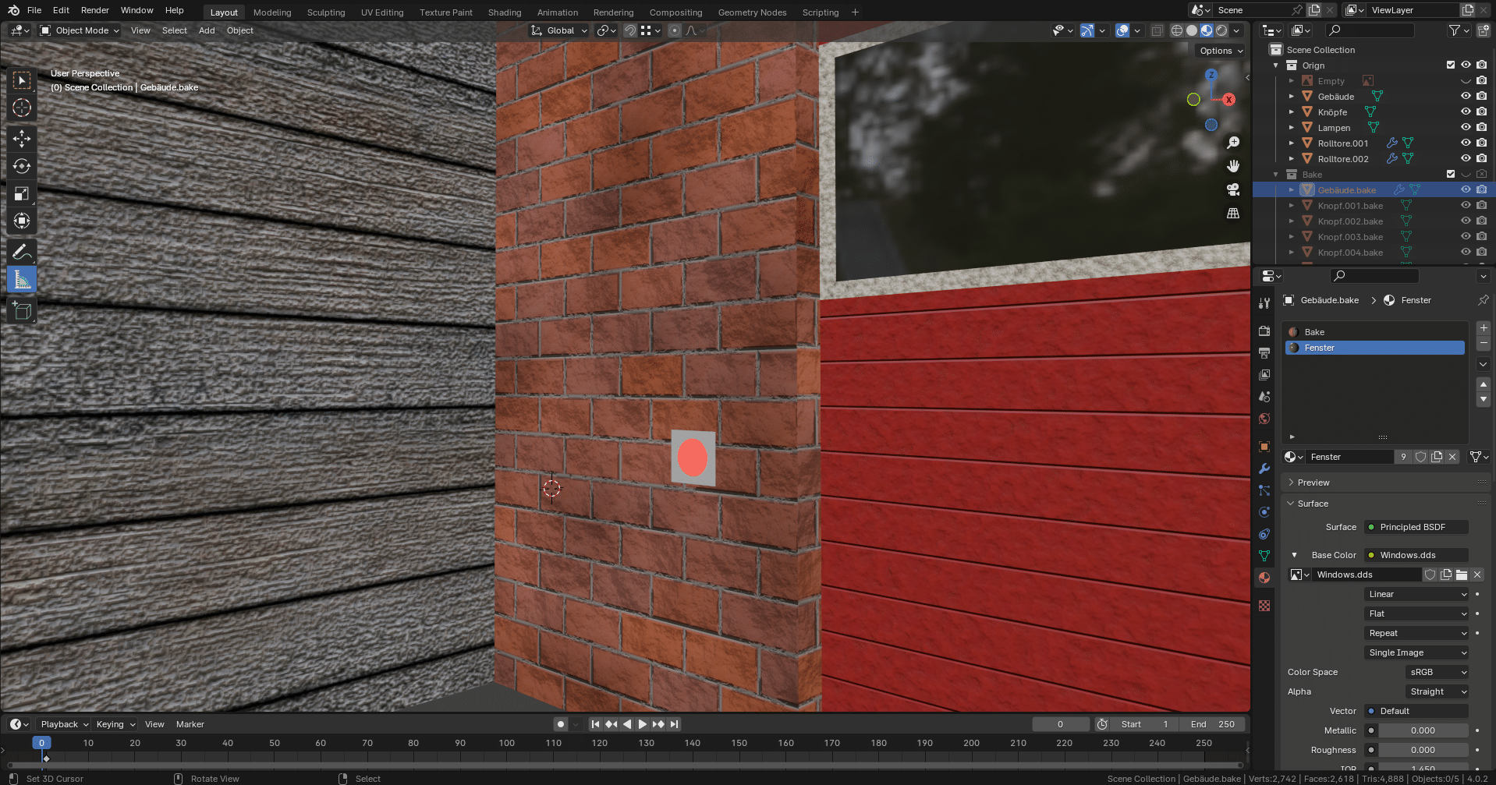The width and height of the screenshot is (1496, 785).
Task: Open the Object Mode dropdown
Action: point(80,30)
